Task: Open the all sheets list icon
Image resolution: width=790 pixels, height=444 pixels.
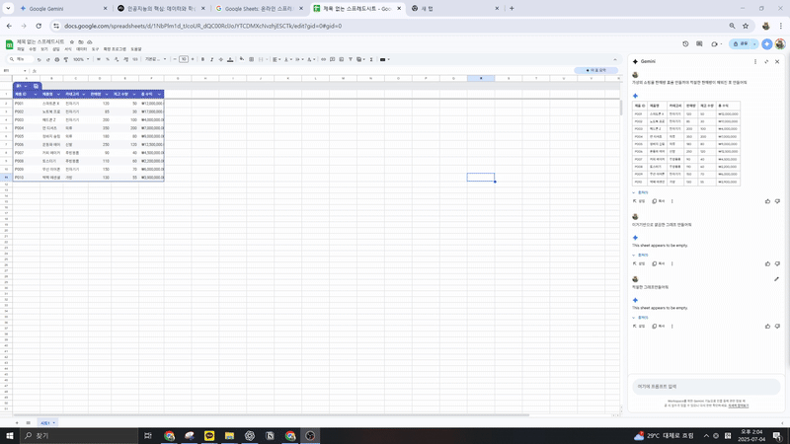Action: click(x=29, y=423)
